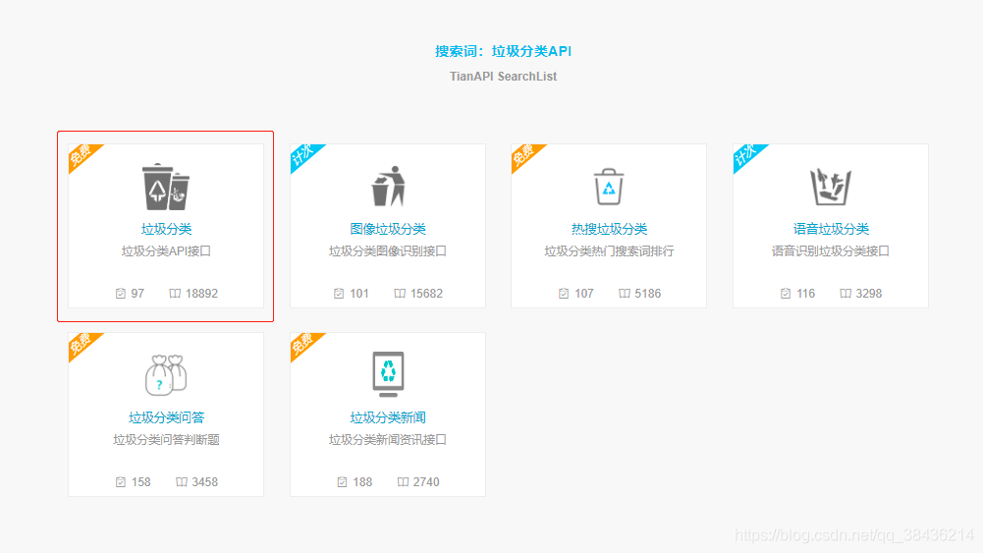Image resolution: width=983 pixels, height=553 pixels.
Task: Click description 垃圾分类问答判断题
Action: 166,440
